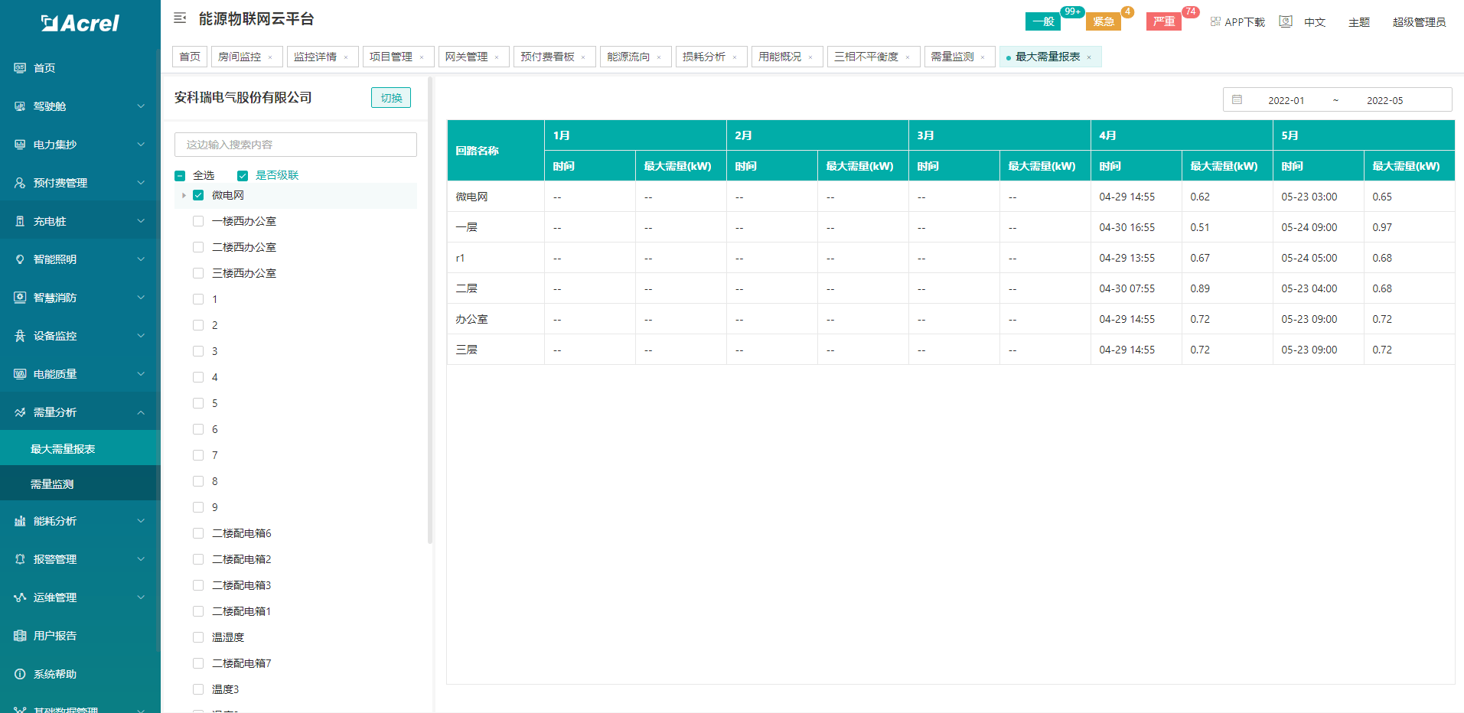Image resolution: width=1464 pixels, height=713 pixels.
Task: Click the 用户报告 sidebar icon
Action: click(20, 636)
